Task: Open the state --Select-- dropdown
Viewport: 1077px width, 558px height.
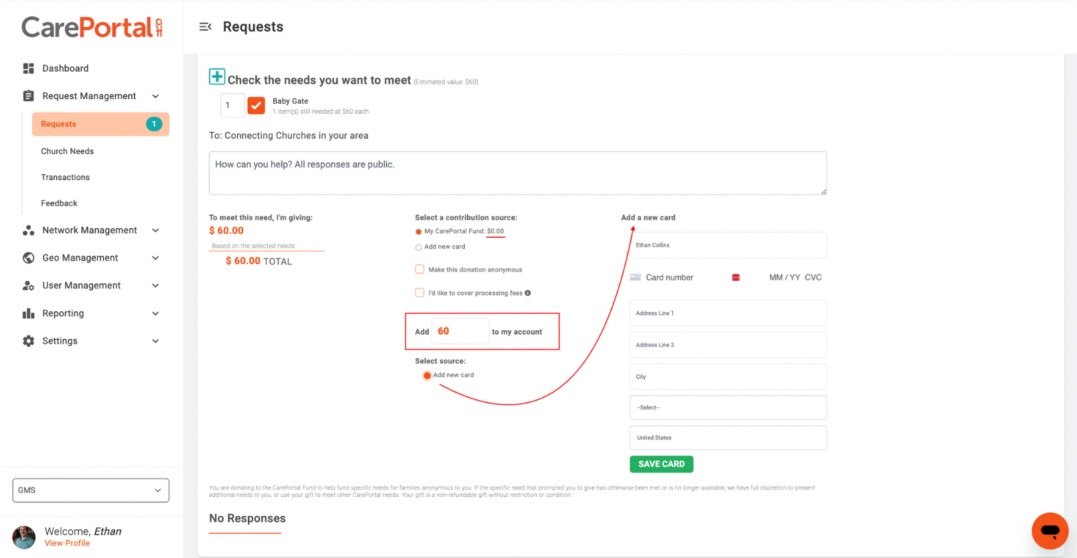Action: click(727, 407)
